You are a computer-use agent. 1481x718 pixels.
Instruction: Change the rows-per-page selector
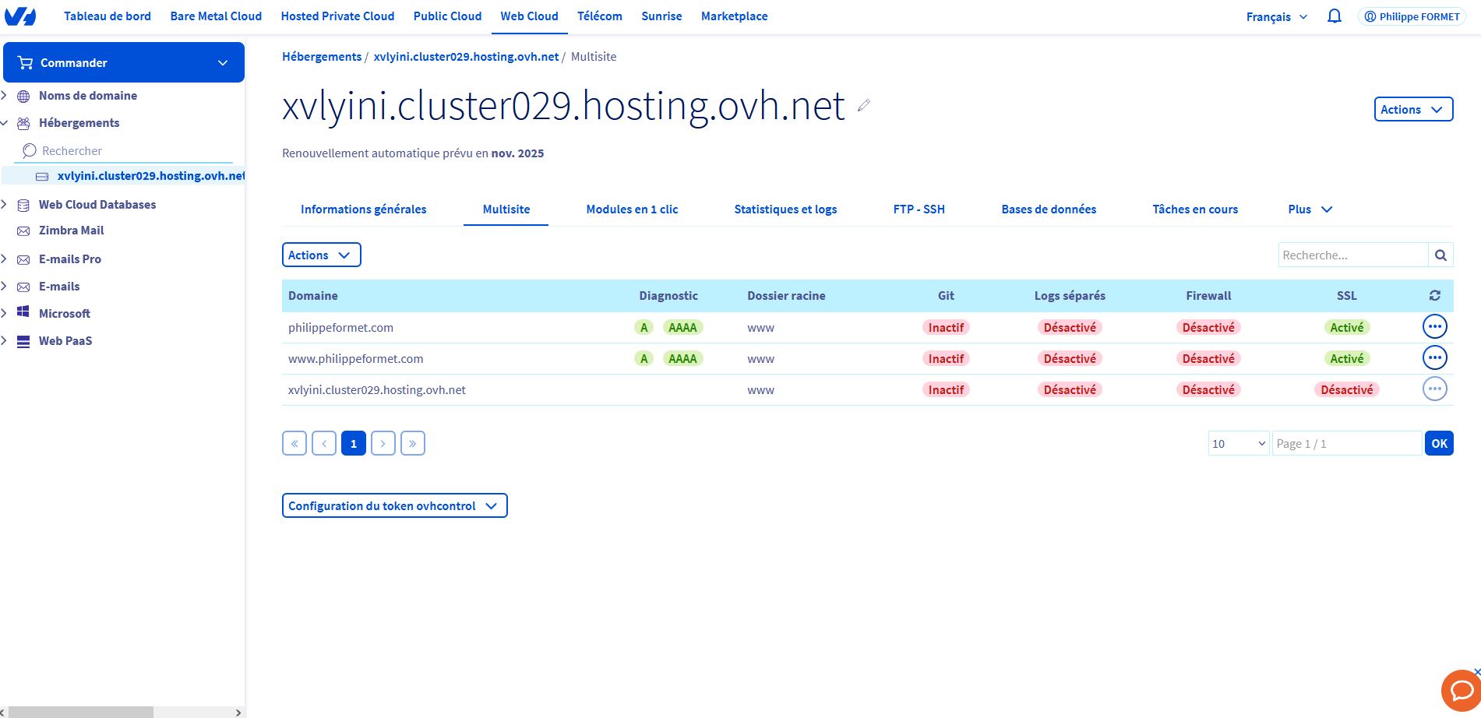click(x=1238, y=443)
